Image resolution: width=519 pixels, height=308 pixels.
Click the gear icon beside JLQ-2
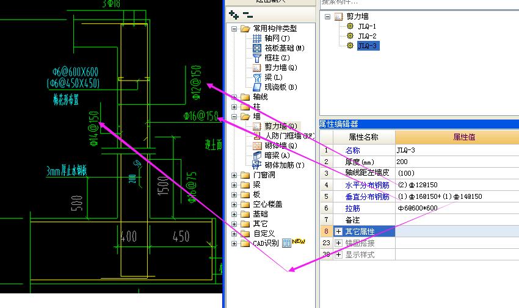350,36
